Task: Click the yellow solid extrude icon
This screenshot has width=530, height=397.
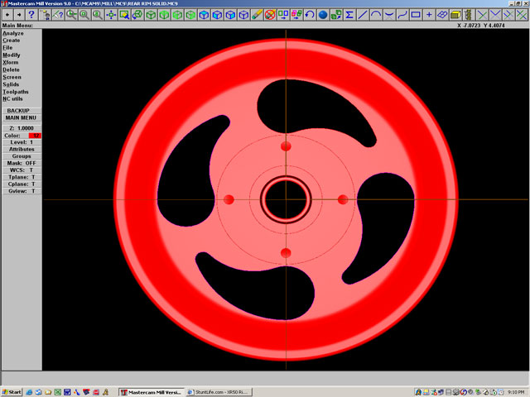Action: 455,15
